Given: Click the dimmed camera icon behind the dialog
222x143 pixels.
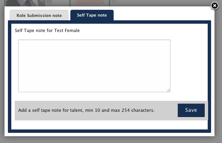Looking at the screenshot, I should (49, 2).
